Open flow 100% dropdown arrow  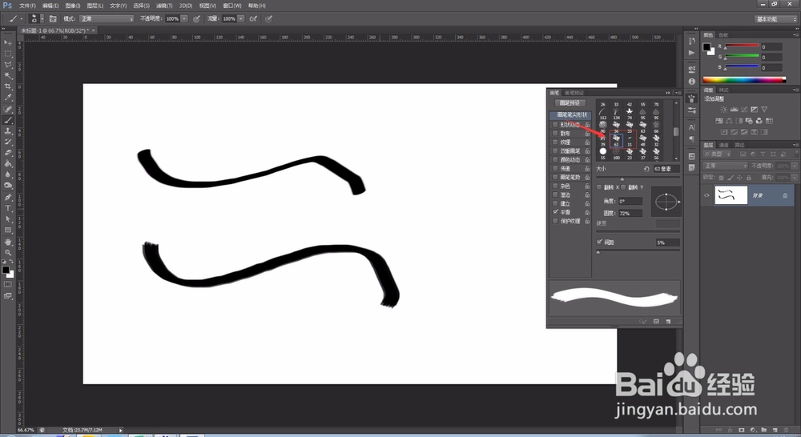pyautogui.click(x=240, y=19)
